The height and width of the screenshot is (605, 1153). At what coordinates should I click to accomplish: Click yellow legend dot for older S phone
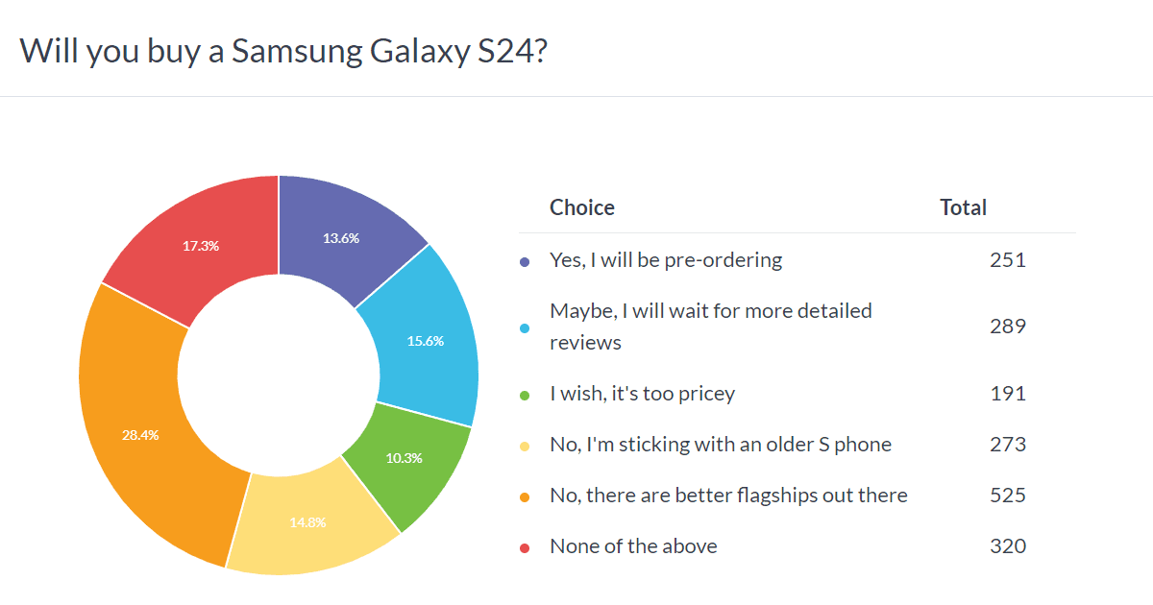(524, 445)
